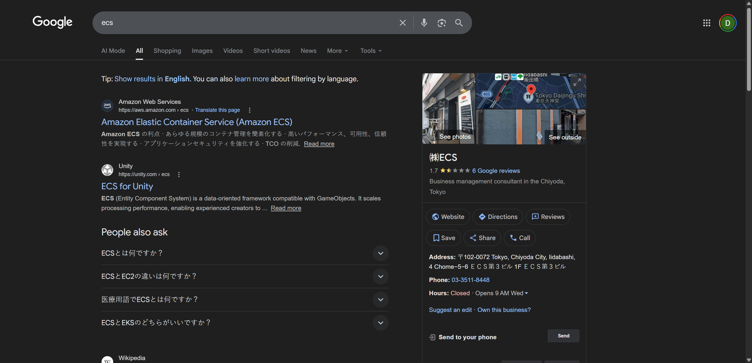Viewport: 752px width, 363px height.
Task: Clear the search box with X icon
Action: pos(402,23)
